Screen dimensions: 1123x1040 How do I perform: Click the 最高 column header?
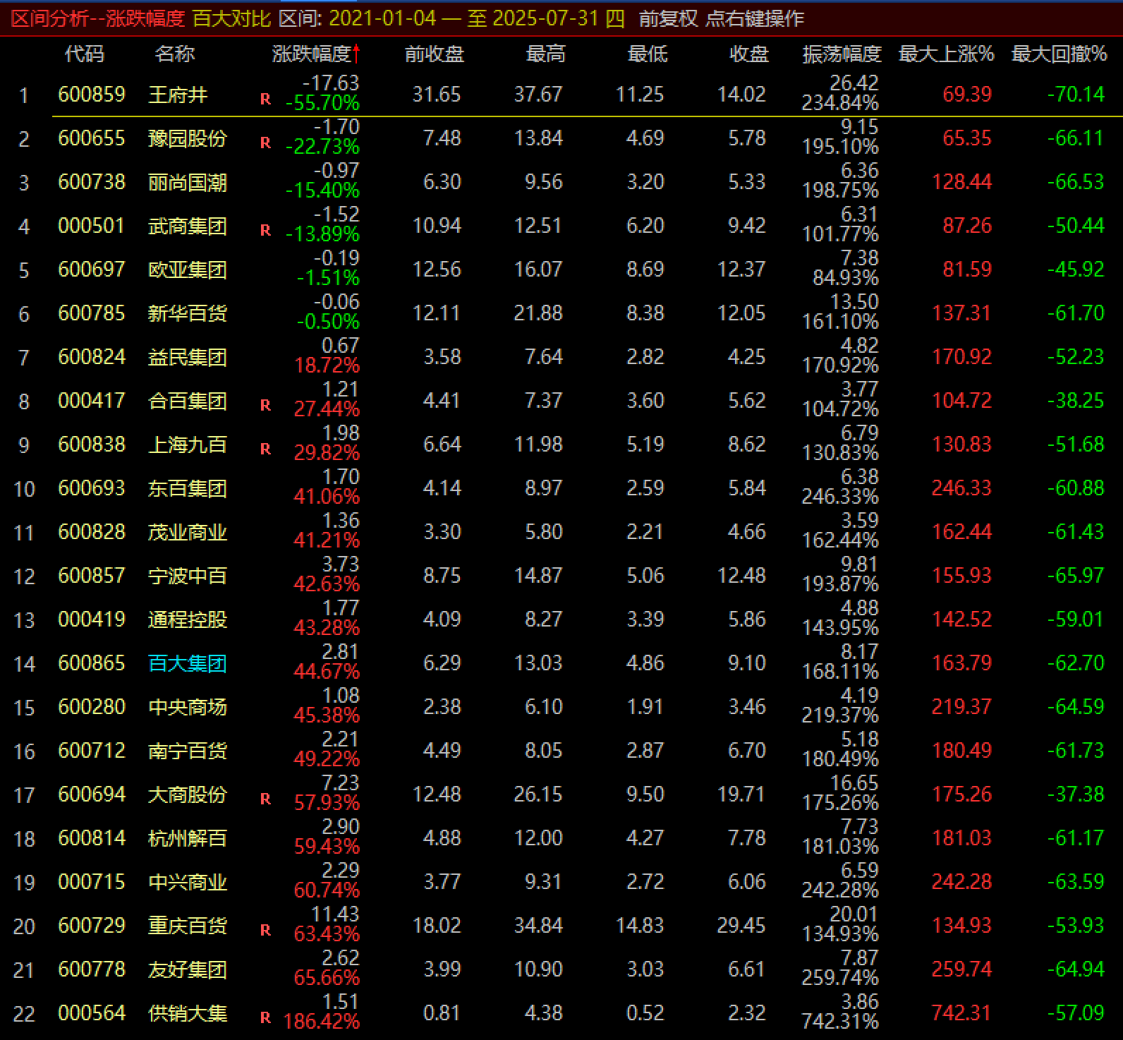tap(546, 54)
